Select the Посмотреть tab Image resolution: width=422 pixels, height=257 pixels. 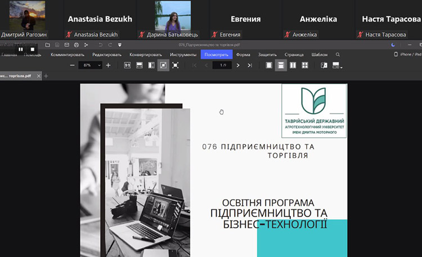217,55
